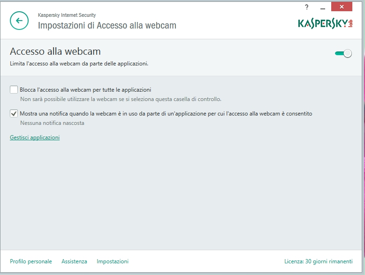The height and width of the screenshot is (275, 365).
Task: Click the Mostra una notifica label text
Action: click(x=166, y=114)
